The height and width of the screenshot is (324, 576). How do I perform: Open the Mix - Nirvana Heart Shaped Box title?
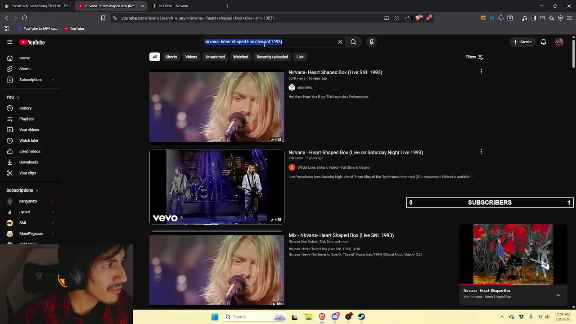click(341, 235)
